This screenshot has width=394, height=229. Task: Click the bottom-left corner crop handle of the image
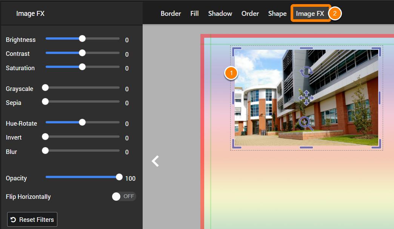tap(237, 144)
